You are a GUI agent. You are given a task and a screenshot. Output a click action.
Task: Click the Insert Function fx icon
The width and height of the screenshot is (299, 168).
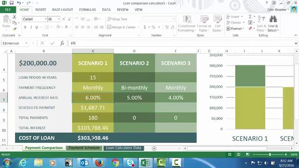pos(62,43)
